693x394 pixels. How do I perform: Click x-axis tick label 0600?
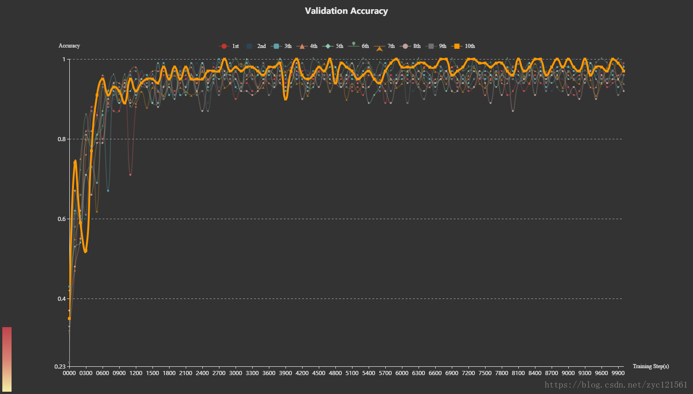pyautogui.click(x=103, y=373)
